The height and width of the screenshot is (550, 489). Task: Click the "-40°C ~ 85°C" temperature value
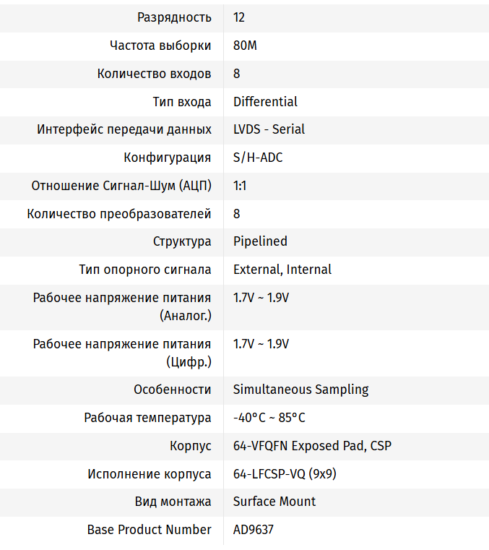point(269,418)
